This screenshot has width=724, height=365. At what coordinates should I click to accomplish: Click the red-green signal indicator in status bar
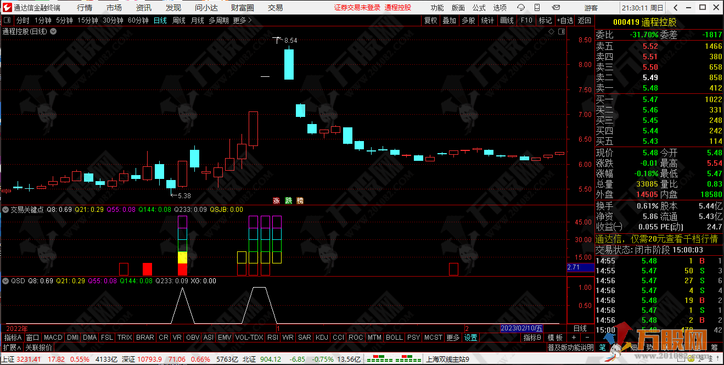tap(393, 360)
